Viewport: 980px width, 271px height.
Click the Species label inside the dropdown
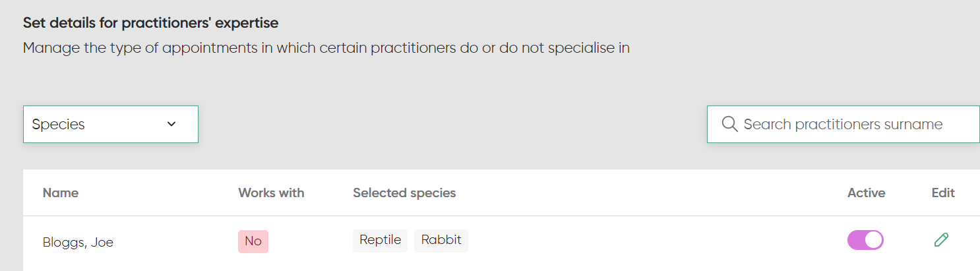coord(59,124)
